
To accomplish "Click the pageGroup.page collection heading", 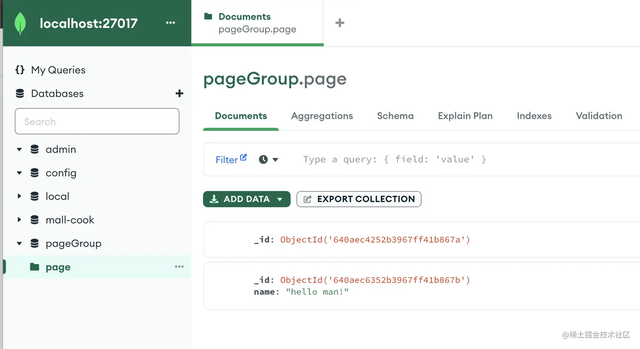I will coord(275,79).
